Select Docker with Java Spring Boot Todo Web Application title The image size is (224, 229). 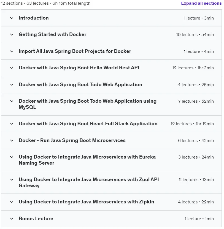point(80,84)
